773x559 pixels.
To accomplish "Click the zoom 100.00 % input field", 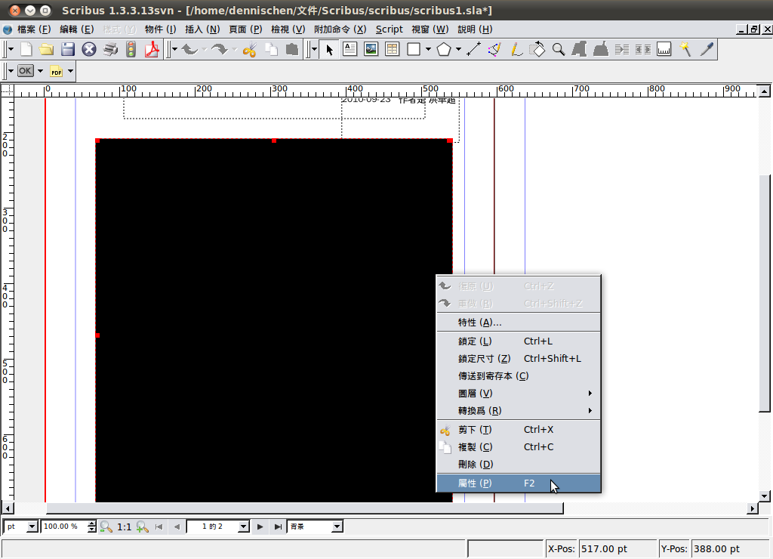I will (64, 527).
